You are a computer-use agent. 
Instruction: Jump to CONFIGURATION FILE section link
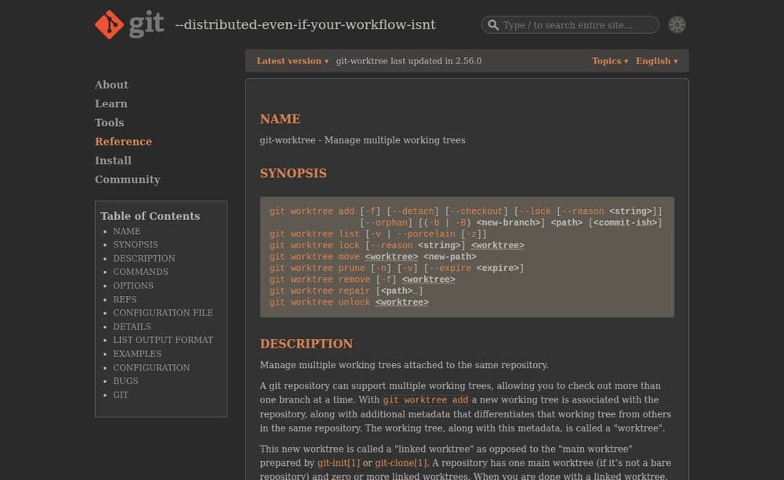point(163,312)
